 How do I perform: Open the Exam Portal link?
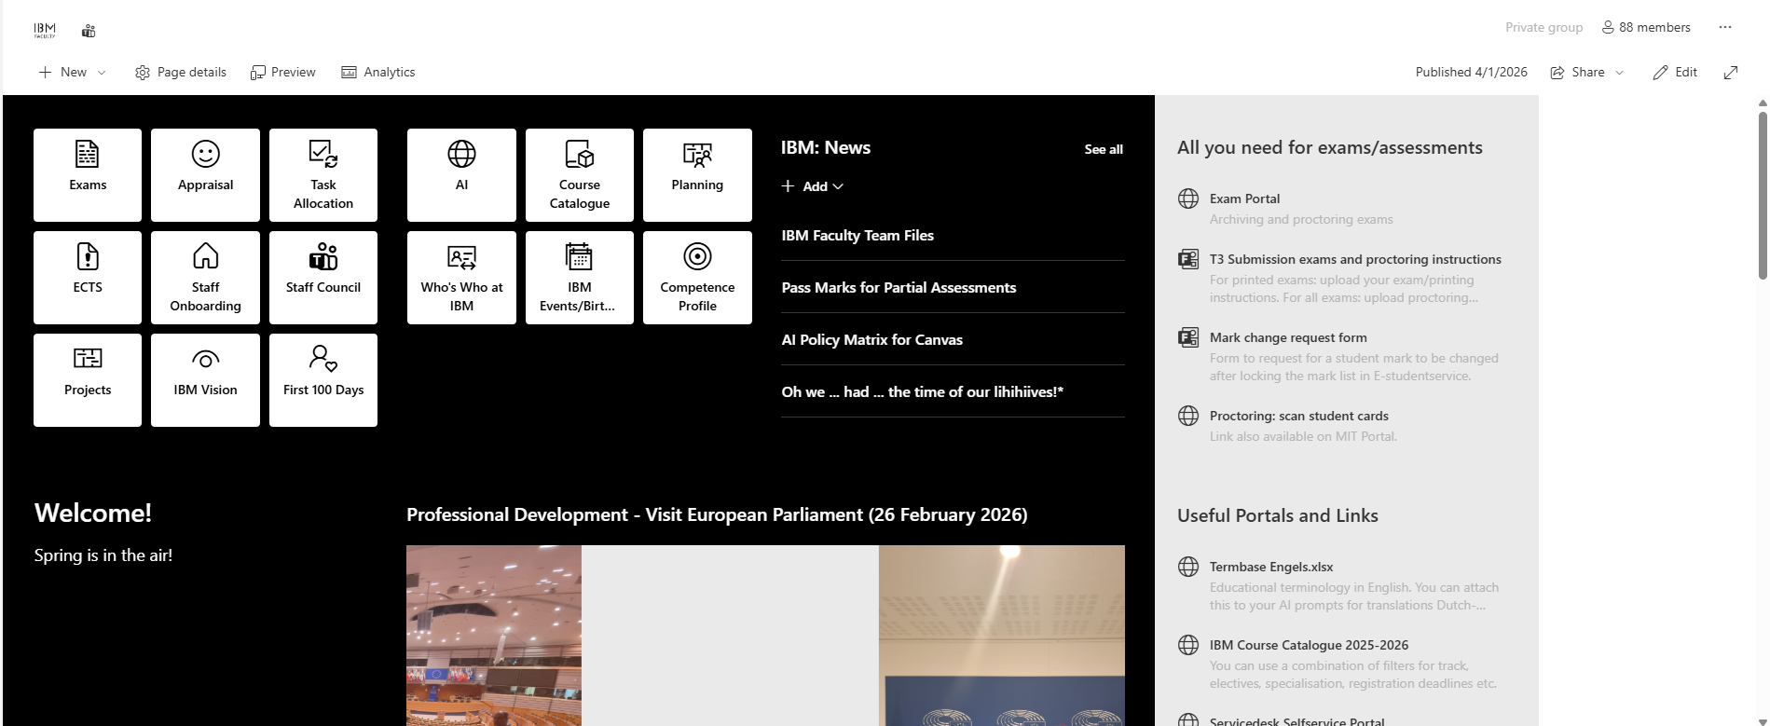click(x=1244, y=199)
